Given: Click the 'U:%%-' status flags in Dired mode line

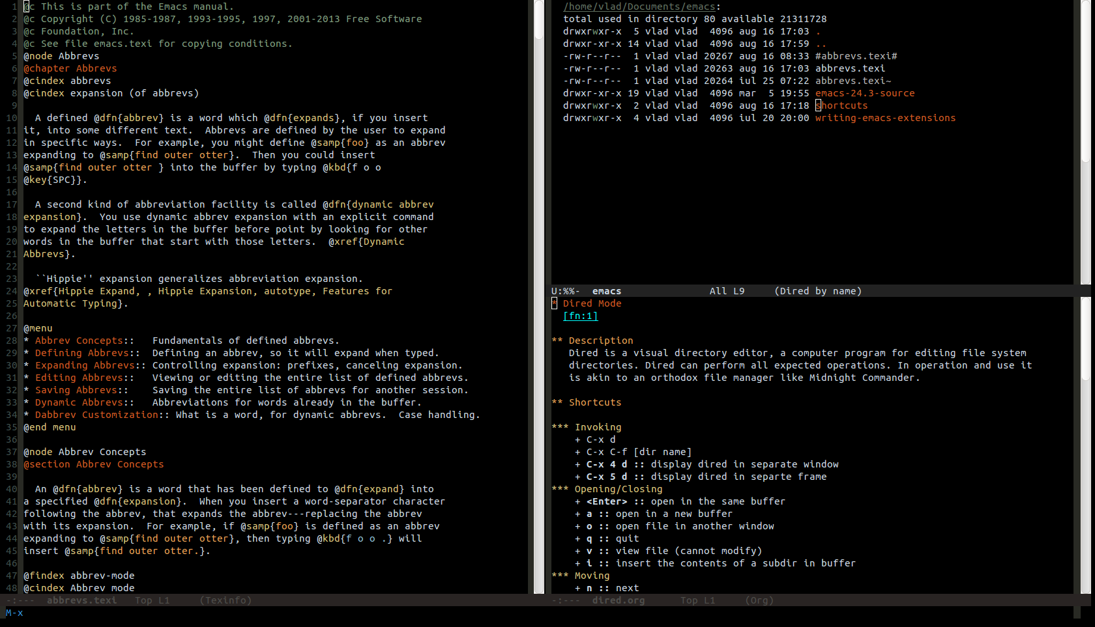Looking at the screenshot, I should coord(566,291).
